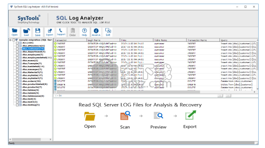This screenshot has width=265, height=148.
Task: Check the sample-migration root checkbox
Action: [x=14, y=40]
